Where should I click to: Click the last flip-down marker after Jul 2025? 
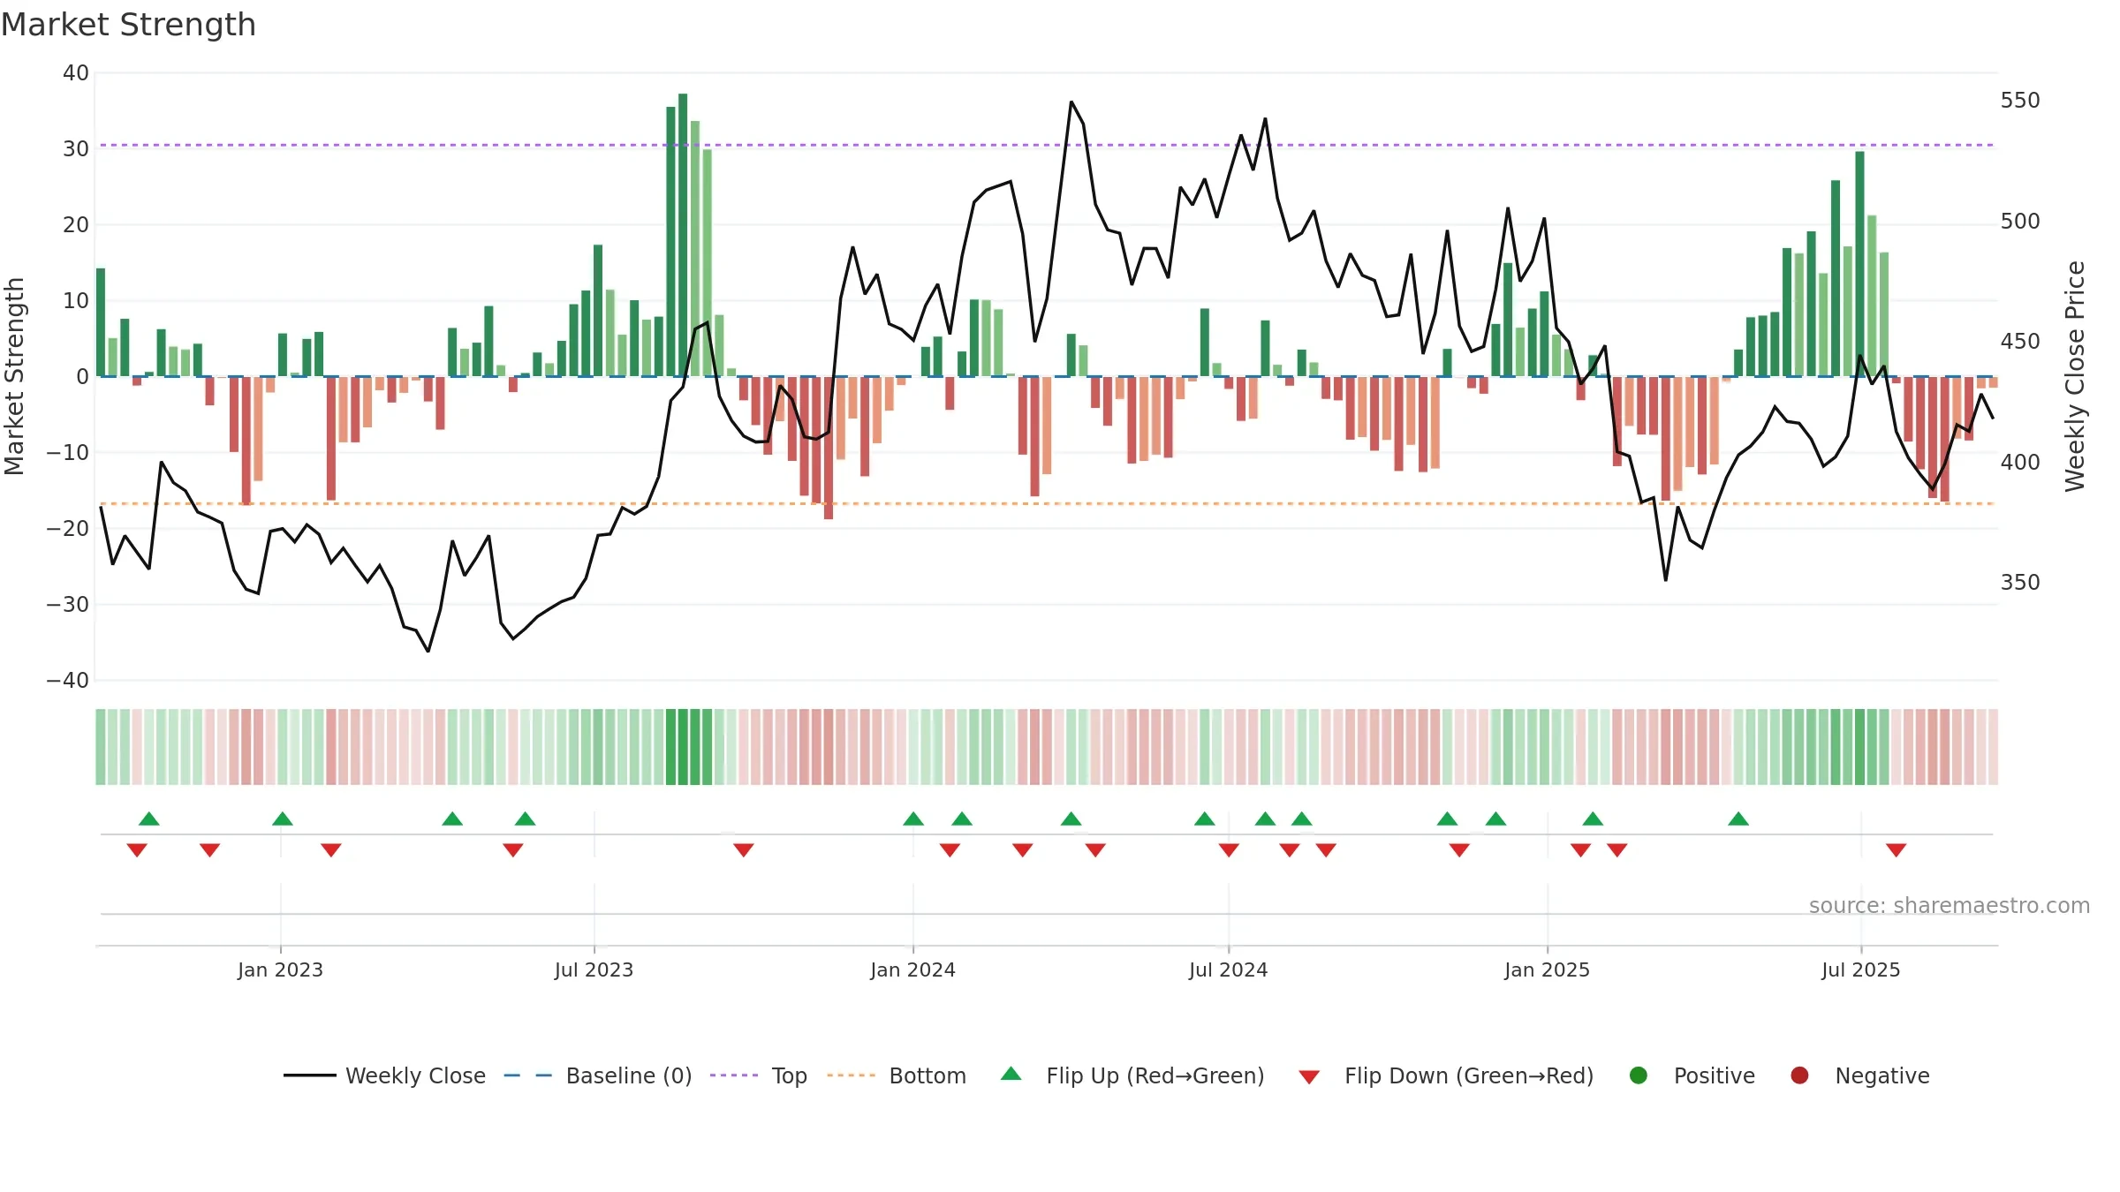tap(1896, 850)
